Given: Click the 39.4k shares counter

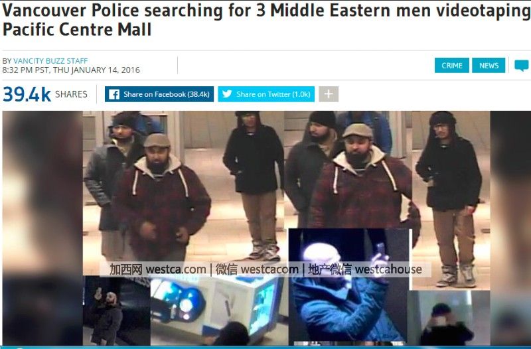Looking at the screenshot, I should tap(27, 94).
